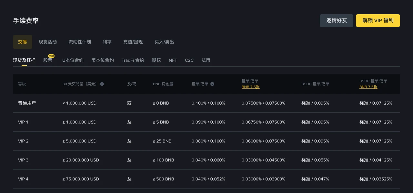Switch to 现货活动 tab

point(48,42)
